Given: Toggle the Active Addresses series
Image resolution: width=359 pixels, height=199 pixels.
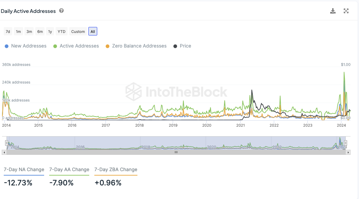Looking at the screenshot, I should pyautogui.click(x=76, y=46).
